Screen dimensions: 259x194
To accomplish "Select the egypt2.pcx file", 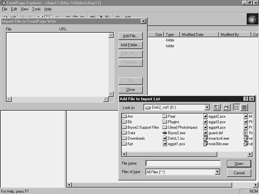I will click(x=214, y=116).
